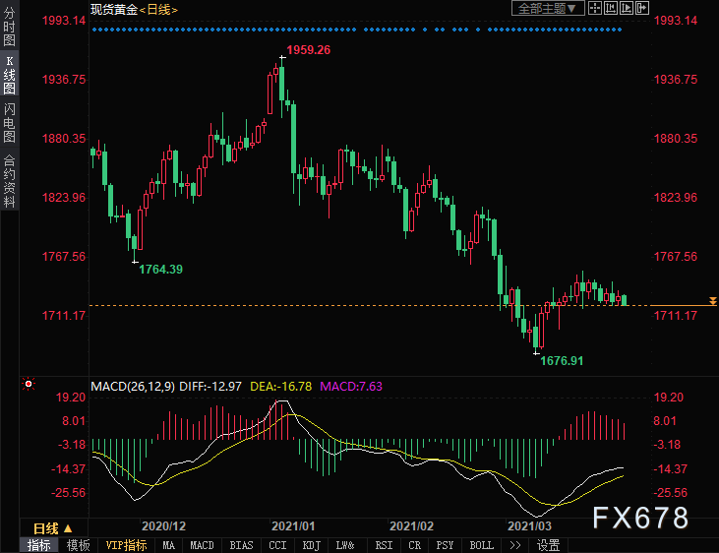Open 设置 settings button
The width and height of the screenshot is (719, 553).
pyautogui.click(x=549, y=546)
